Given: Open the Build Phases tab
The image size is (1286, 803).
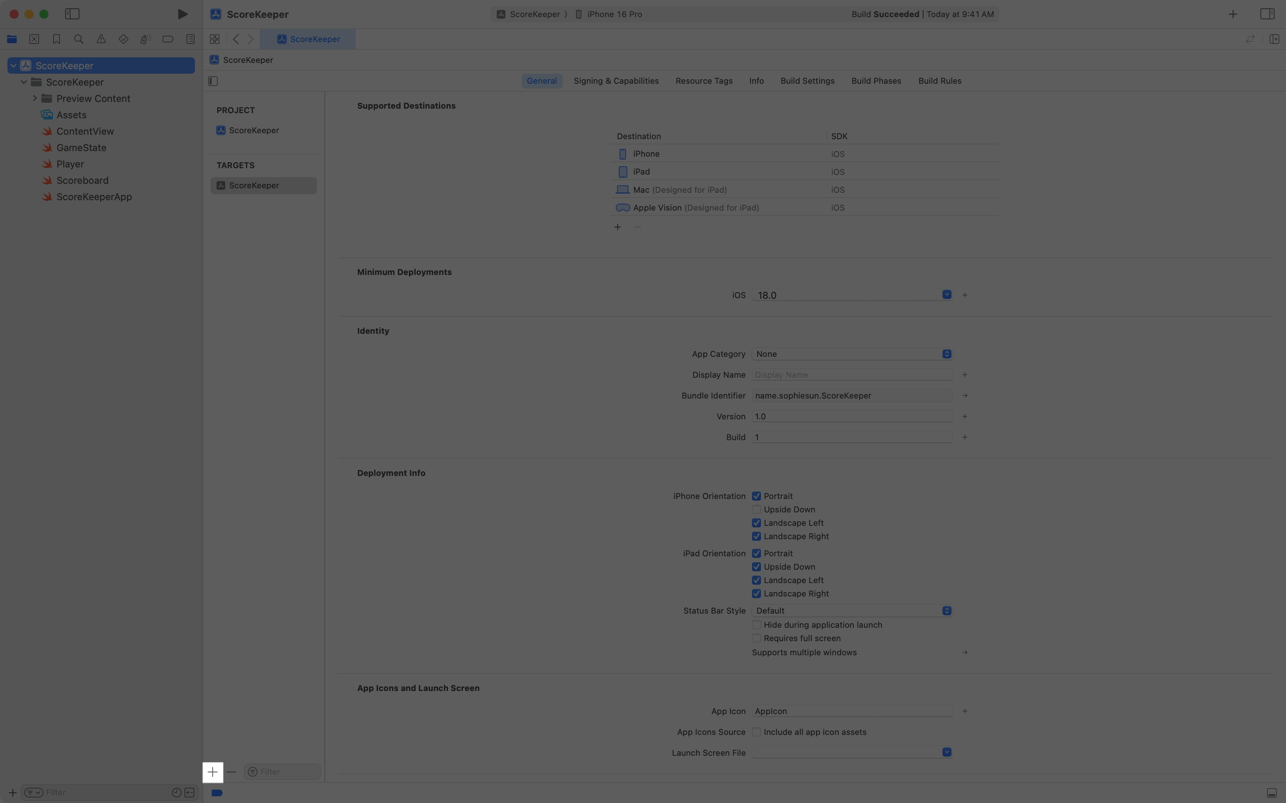Looking at the screenshot, I should [876, 81].
